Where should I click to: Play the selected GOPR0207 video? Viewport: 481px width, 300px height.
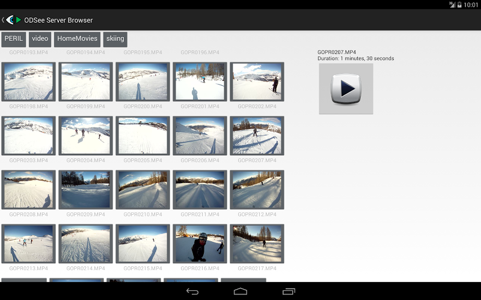[x=346, y=89]
